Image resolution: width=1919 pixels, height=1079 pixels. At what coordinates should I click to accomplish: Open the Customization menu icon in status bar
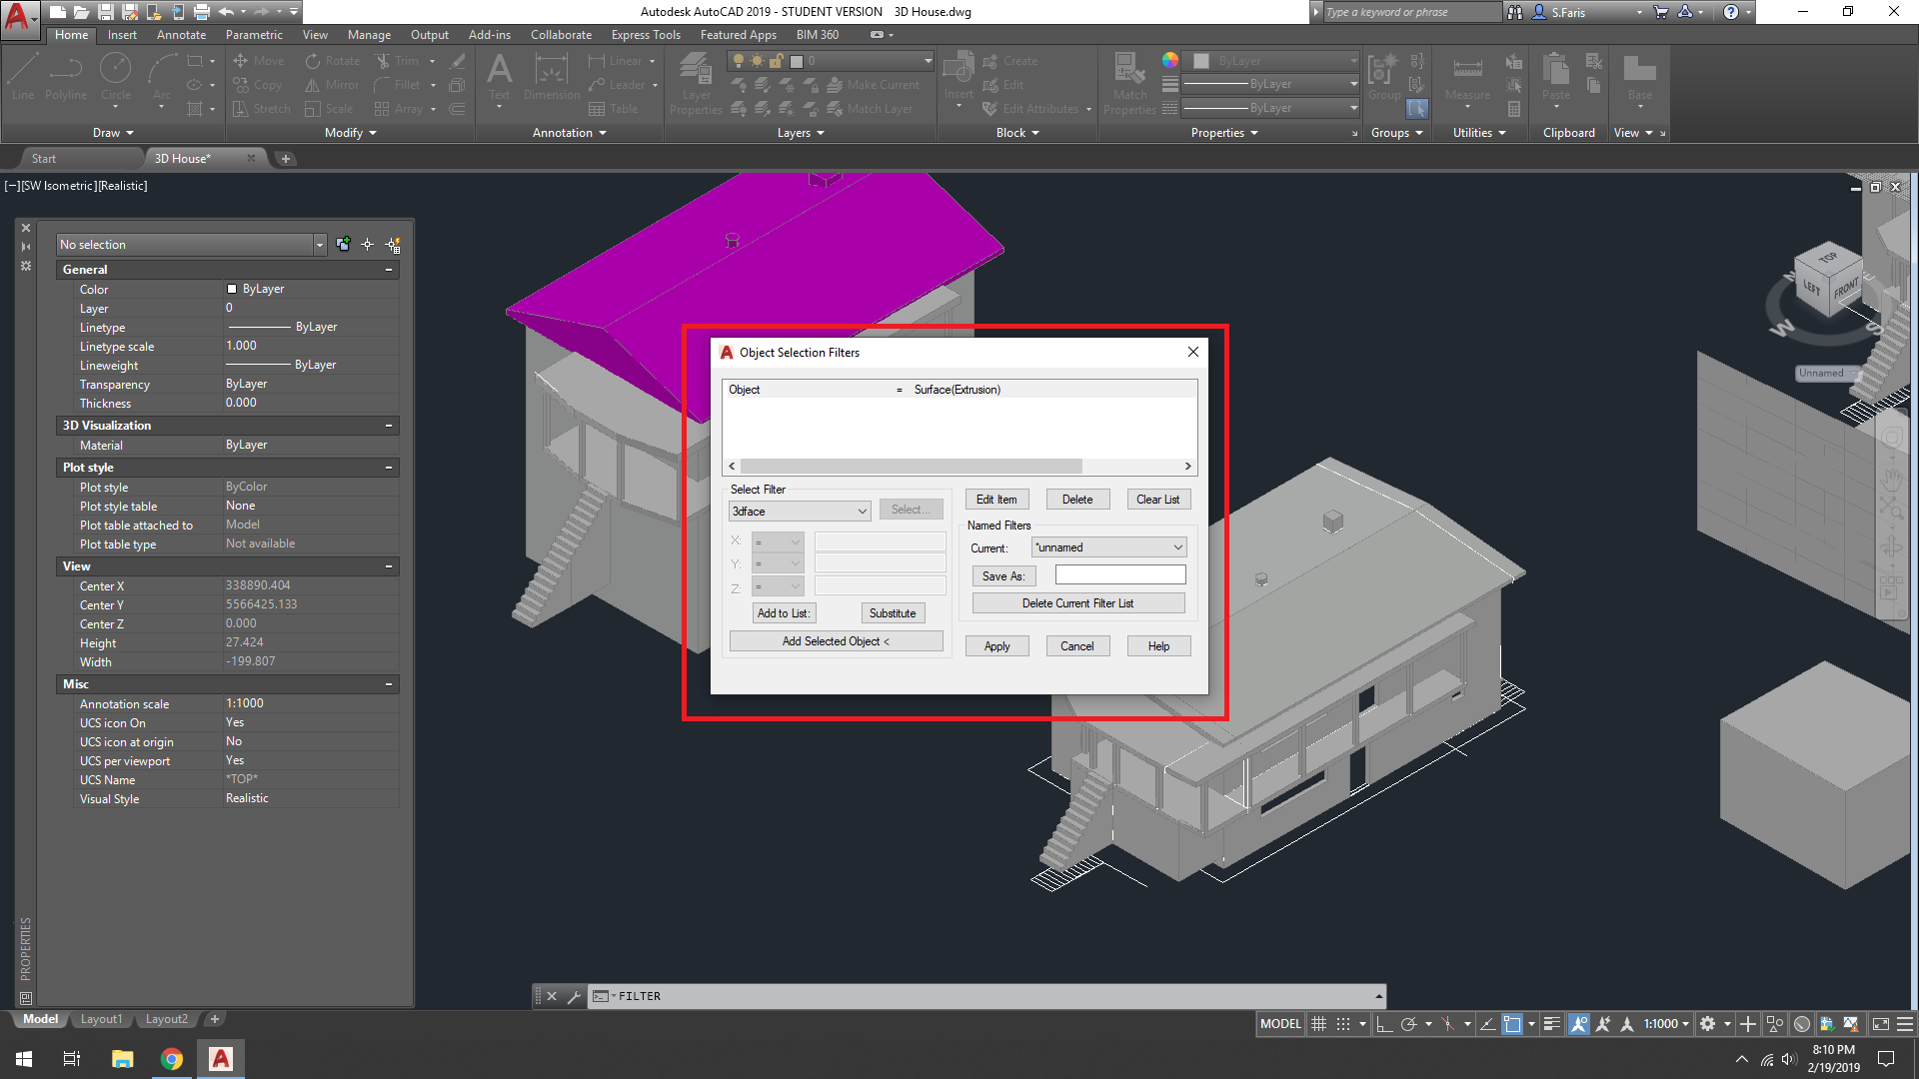1905,1024
